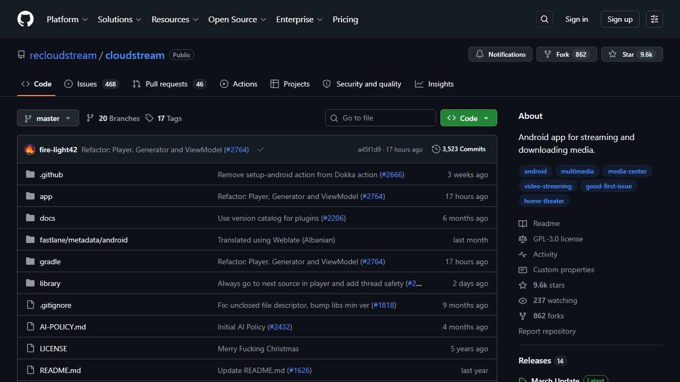Select the android topic tag
Screen dimensions: 680x382
(535, 171)
